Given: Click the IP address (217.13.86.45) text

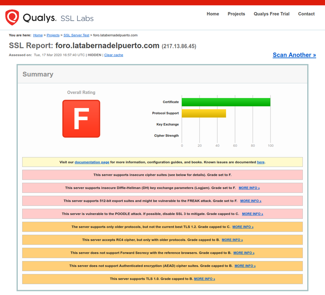Looking at the screenshot, I should pyautogui.click(x=179, y=46).
